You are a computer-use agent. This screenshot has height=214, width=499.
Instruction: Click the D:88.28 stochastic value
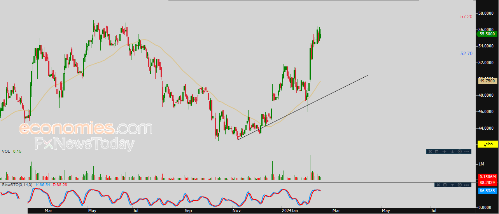pos(60,184)
